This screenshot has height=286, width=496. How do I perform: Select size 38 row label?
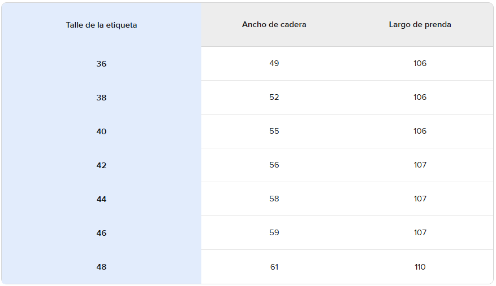(101, 98)
